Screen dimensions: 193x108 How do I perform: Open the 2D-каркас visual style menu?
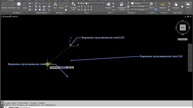pos(14,16)
